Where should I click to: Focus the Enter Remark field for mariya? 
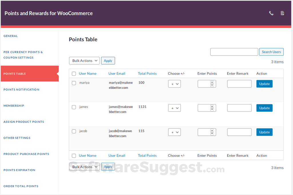coord(239,84)
